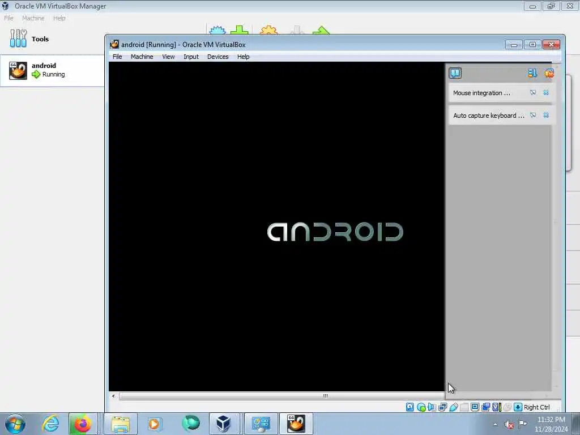This screenshot has height=435, width=580.
Task: Click the blue New machine toolbar icon
Action: tap(217, 29)
